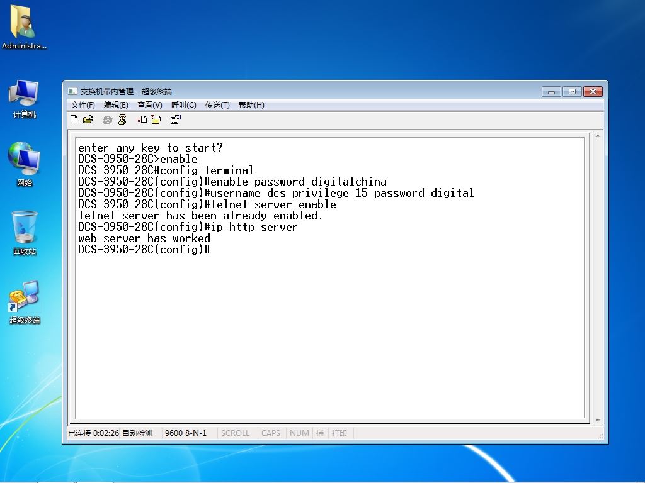Select the 超级终端 shortcut icon

tap(25, 303)
